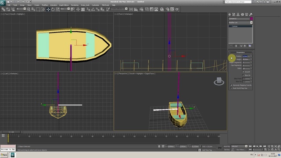Screen dimensions: 281x158
Task: Click the Unlink Selection icon
Action: [x=8, y=9]
